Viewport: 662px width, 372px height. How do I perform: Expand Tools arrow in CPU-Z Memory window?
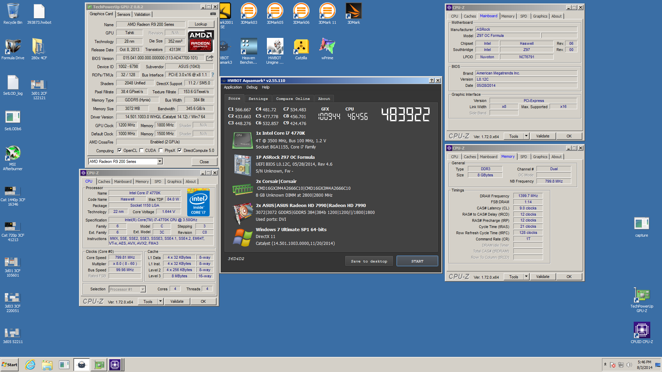pyautogui.click(x=526, y=277)
